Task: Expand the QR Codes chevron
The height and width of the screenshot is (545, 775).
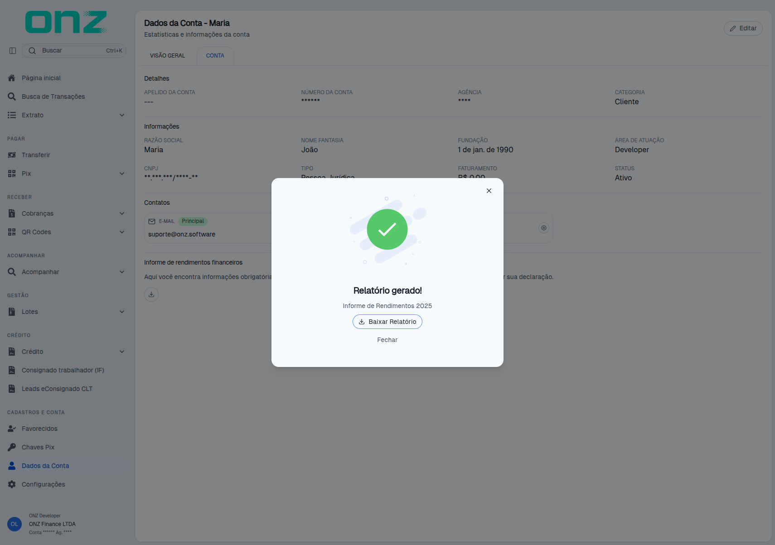Action: point(122,232)
